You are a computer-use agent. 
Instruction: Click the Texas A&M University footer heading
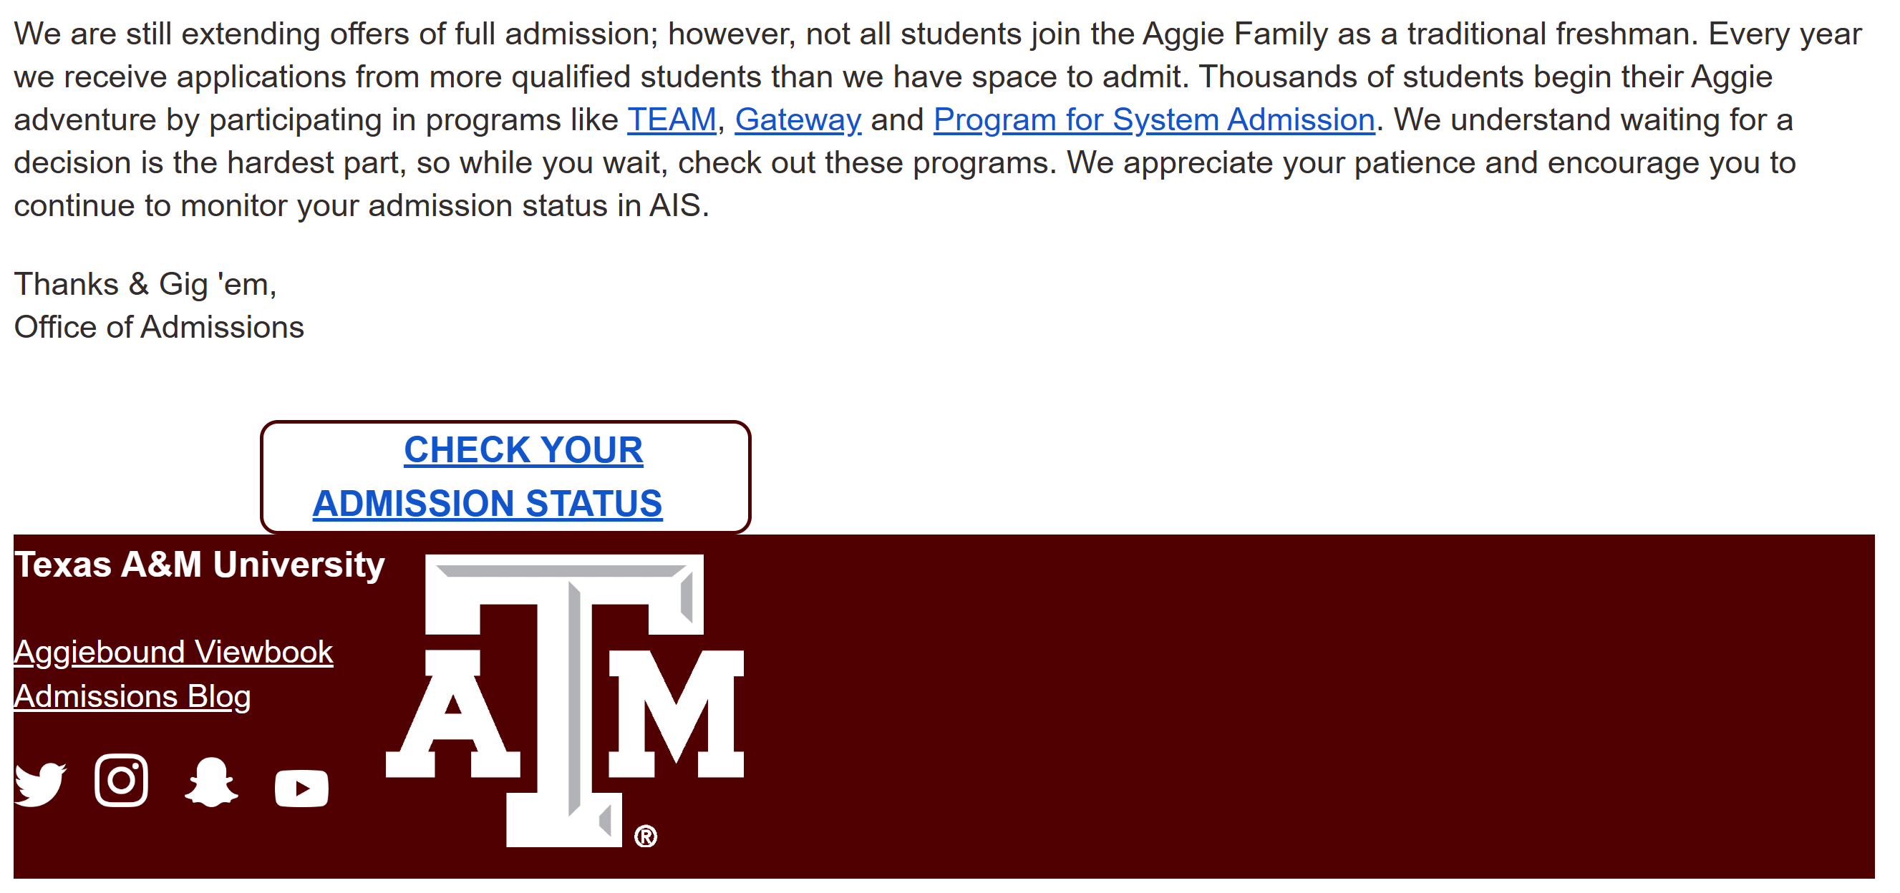[x=199, y=565]
